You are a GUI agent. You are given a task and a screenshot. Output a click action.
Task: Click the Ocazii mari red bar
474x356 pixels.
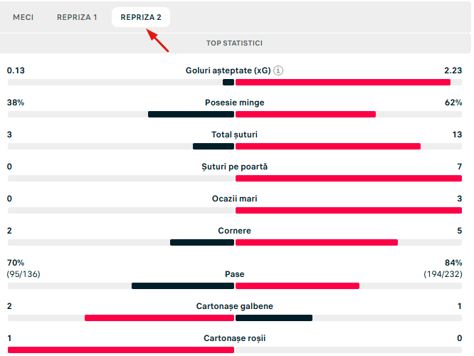[348, 211]
